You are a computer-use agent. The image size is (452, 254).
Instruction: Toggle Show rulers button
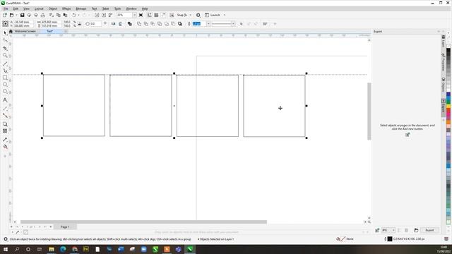click(150, 15)
